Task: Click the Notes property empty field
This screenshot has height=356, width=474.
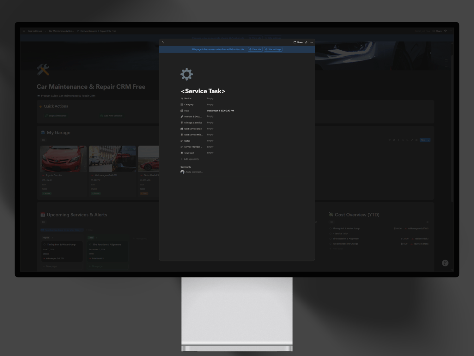Action: (x=210, y=141)
